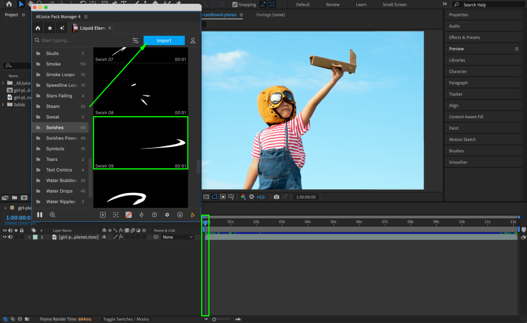Open the Parent & Link None dropdown
The image size is (527, 323).
(177, 237)
